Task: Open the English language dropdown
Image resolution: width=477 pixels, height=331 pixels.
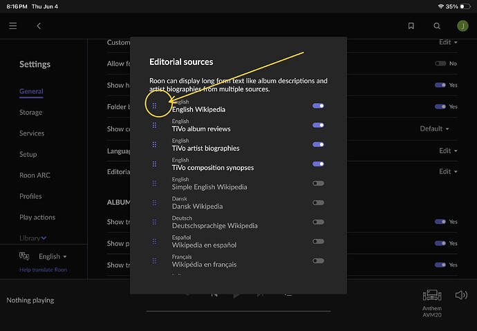Action: (x=53, y=256)
